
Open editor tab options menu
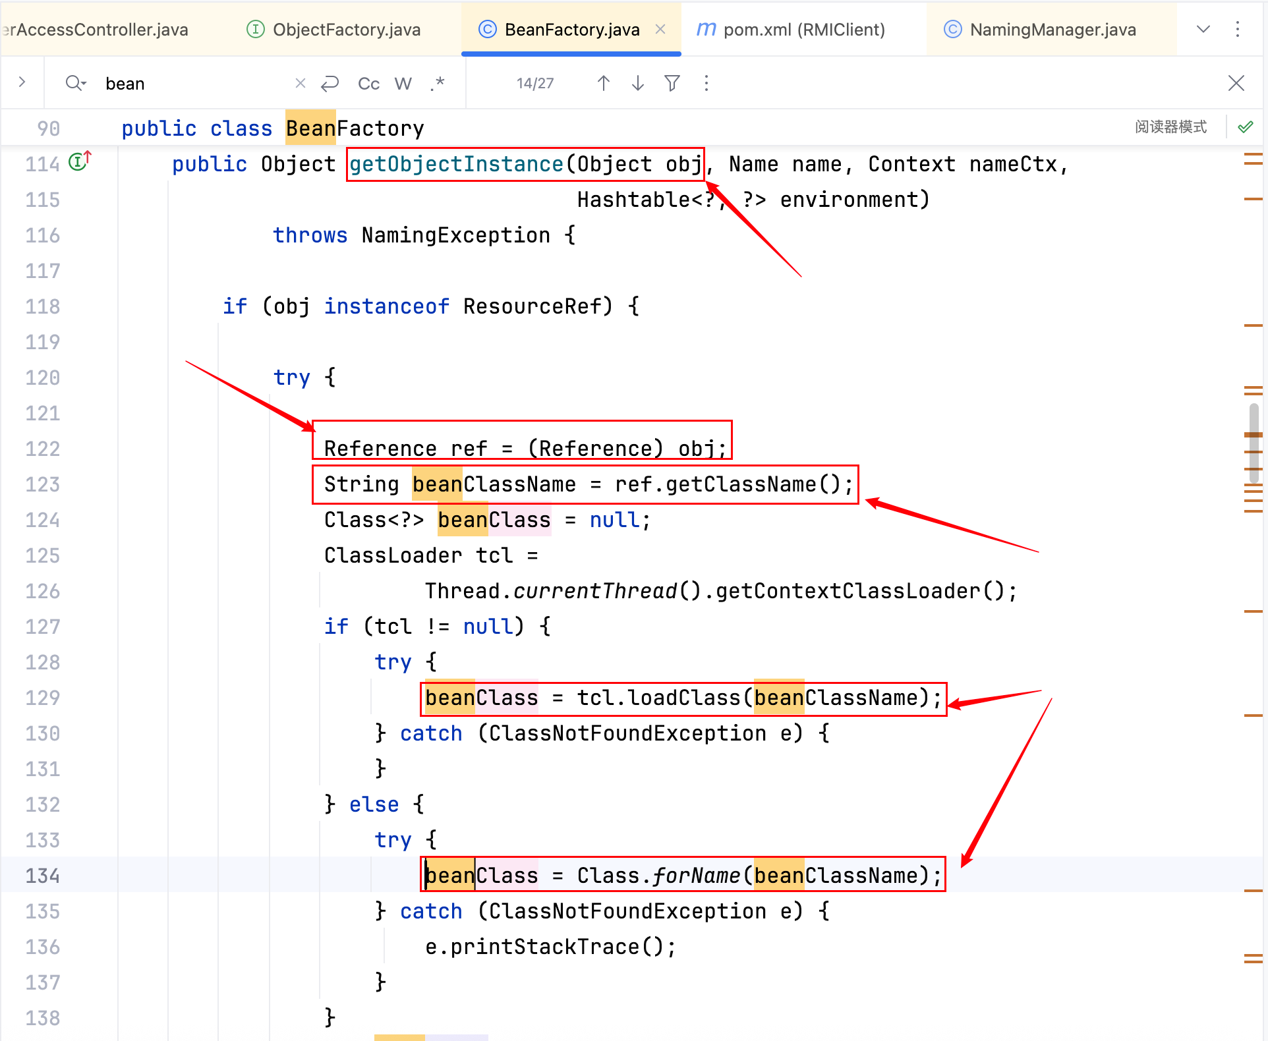(1237, 30)
